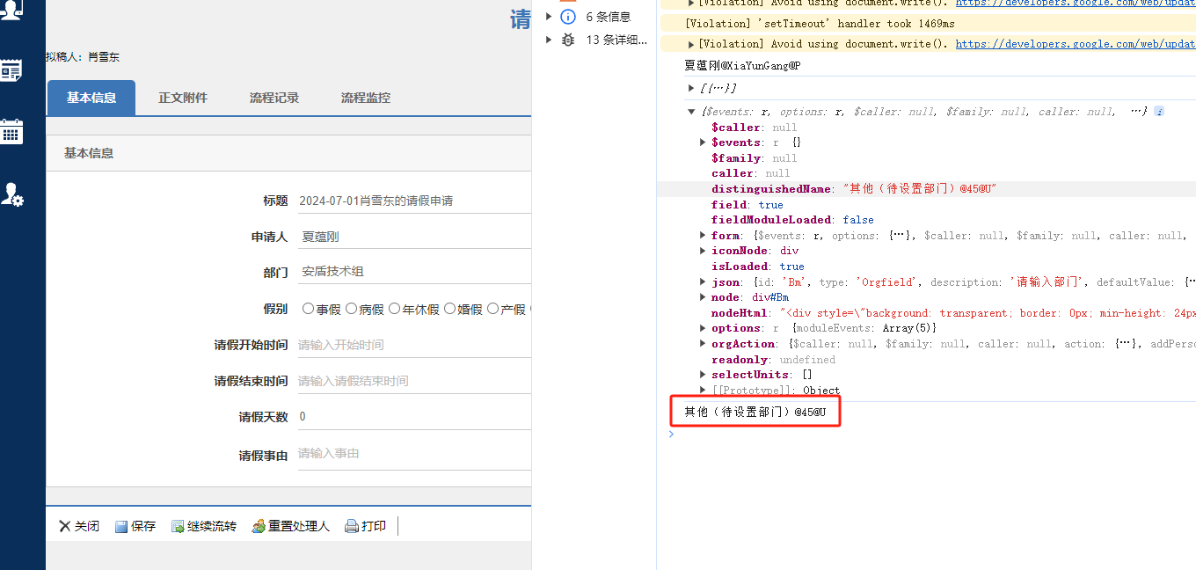Click the 请假天数 field showing 0
The width and height of the screenshot is (1196, 570).
coord(414,417)
